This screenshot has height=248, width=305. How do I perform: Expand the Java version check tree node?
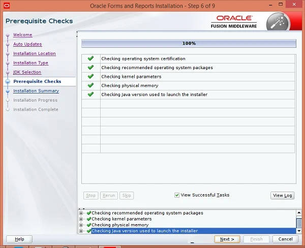pos(81,231)
